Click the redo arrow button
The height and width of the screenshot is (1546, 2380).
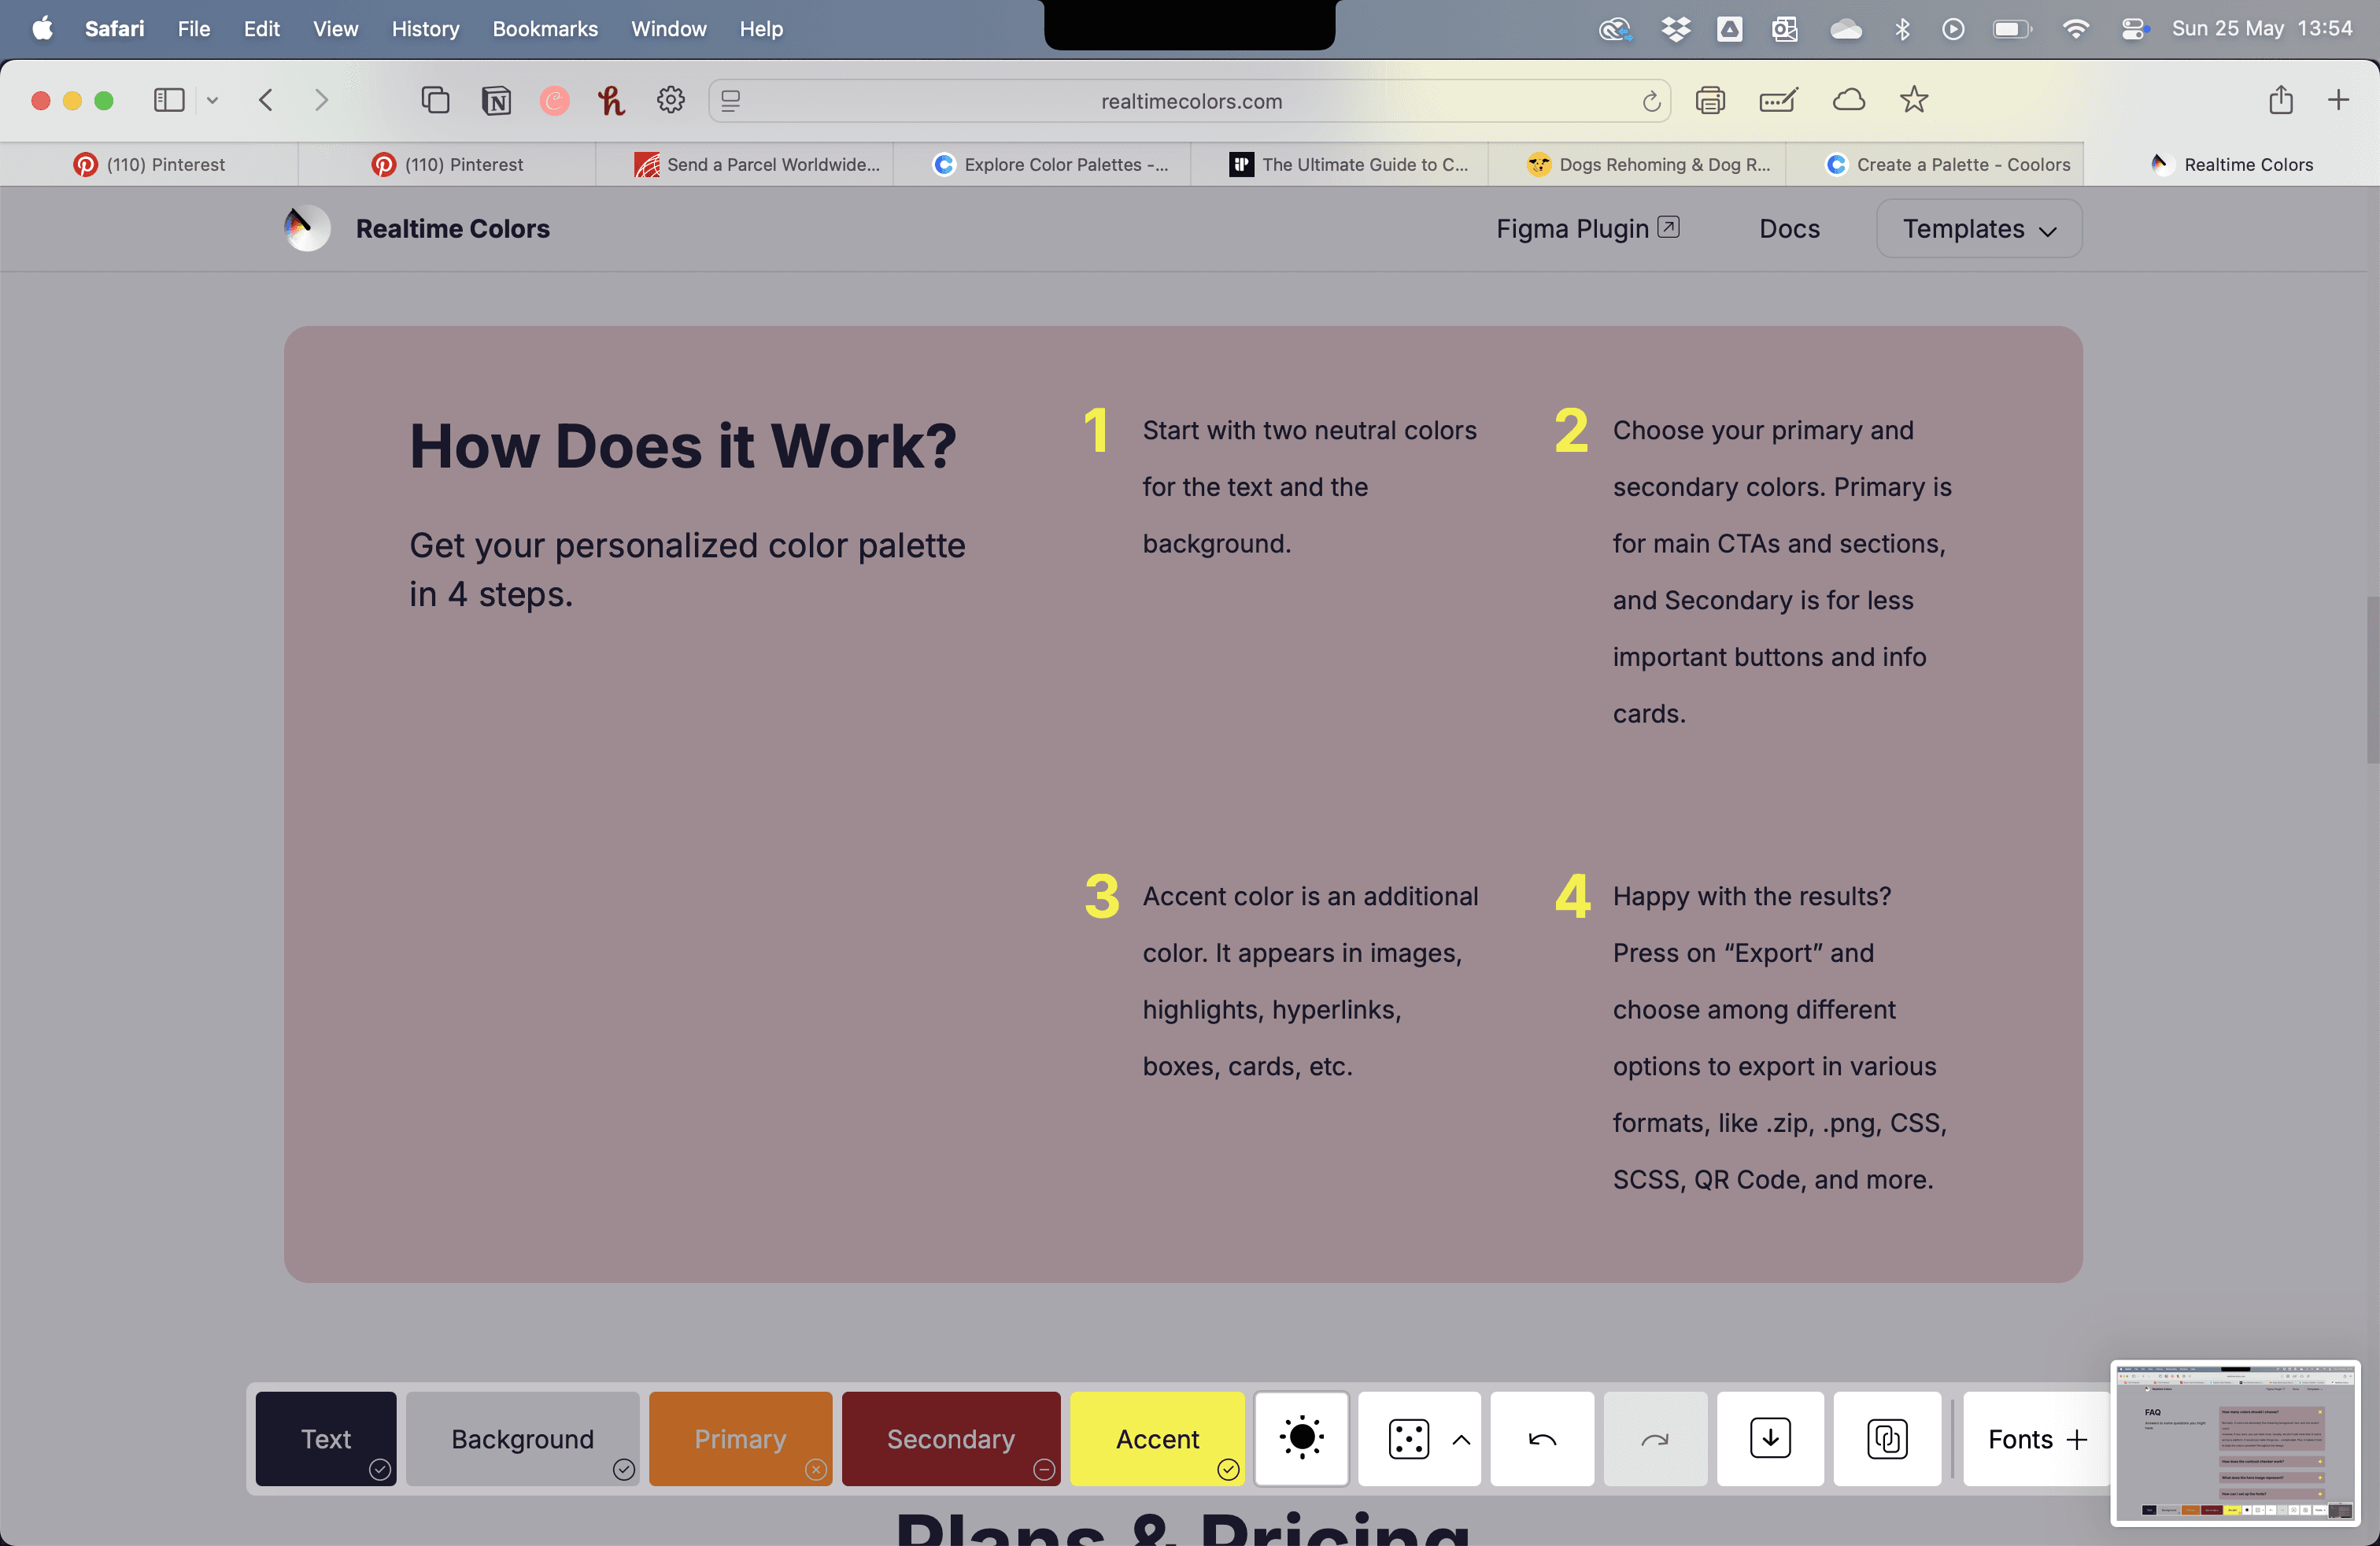coord(1655,1439)
